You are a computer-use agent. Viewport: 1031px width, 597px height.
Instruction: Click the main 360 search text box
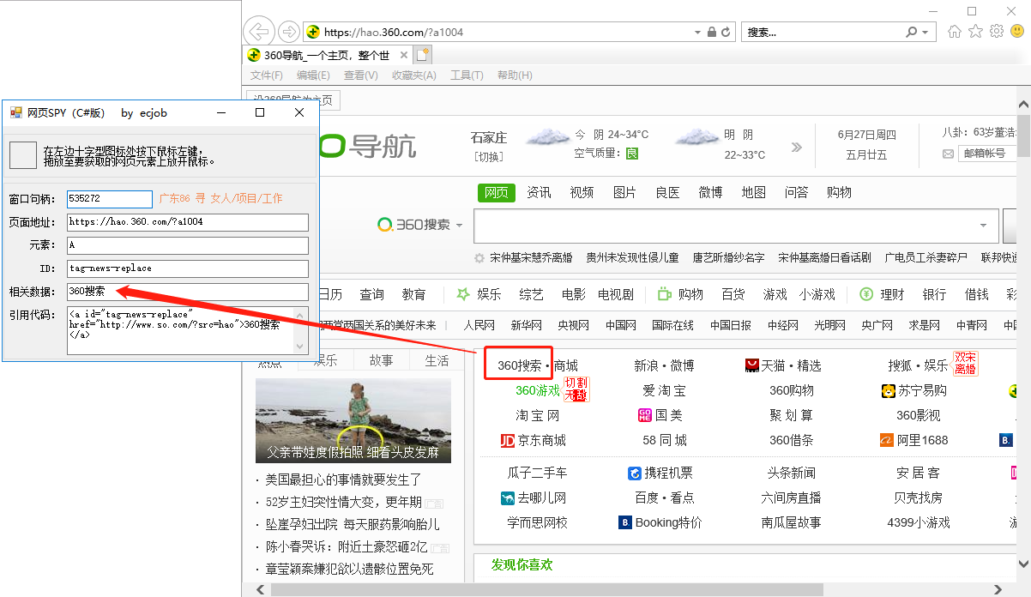pos(734,225)
